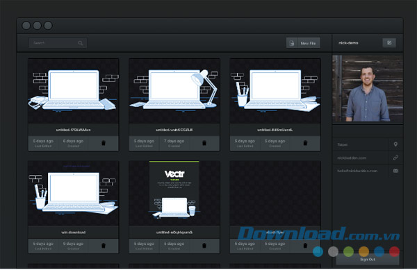Open the untitled-wuhKC6ZLB lamp thumbnail
The image size is (417, 270).
click(x=174, y=91)
